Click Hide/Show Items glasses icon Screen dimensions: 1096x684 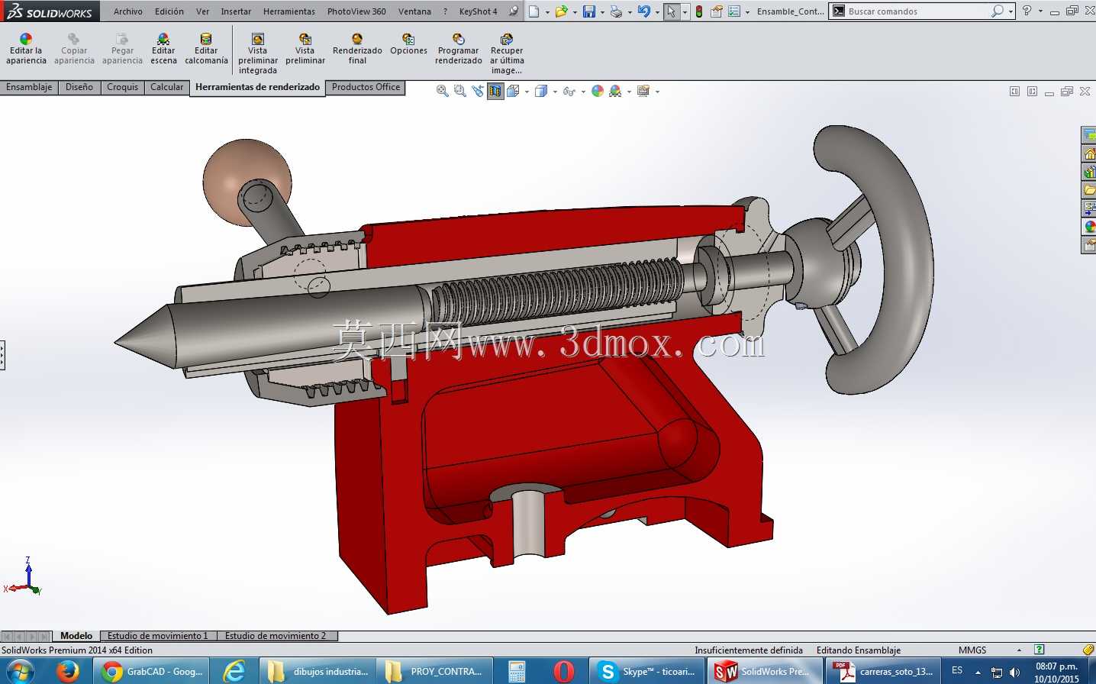click(569, 91)
